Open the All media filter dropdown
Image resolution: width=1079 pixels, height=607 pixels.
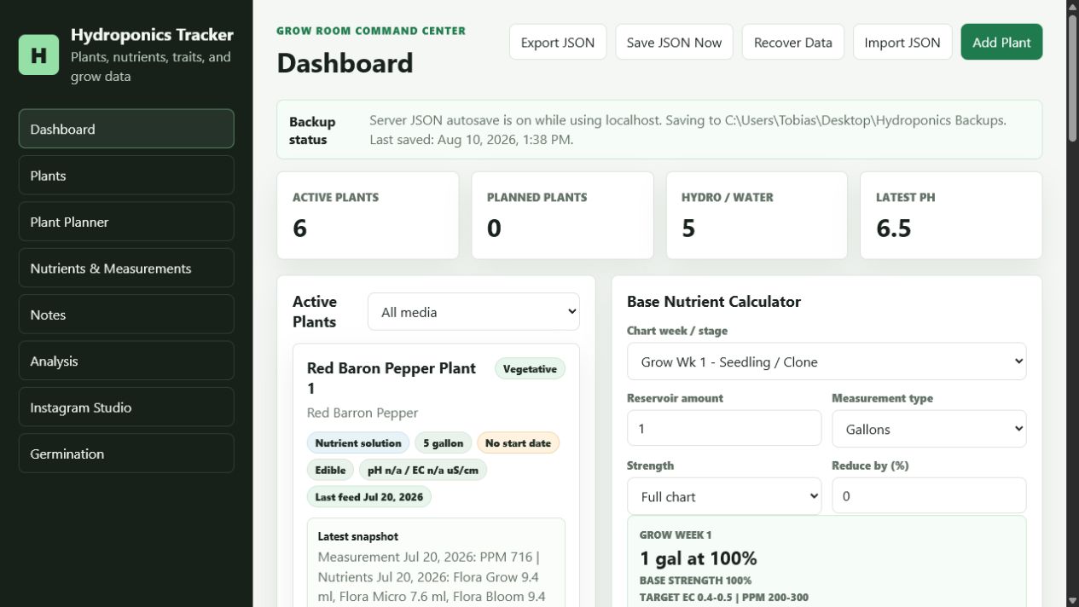tap(473, 312)
